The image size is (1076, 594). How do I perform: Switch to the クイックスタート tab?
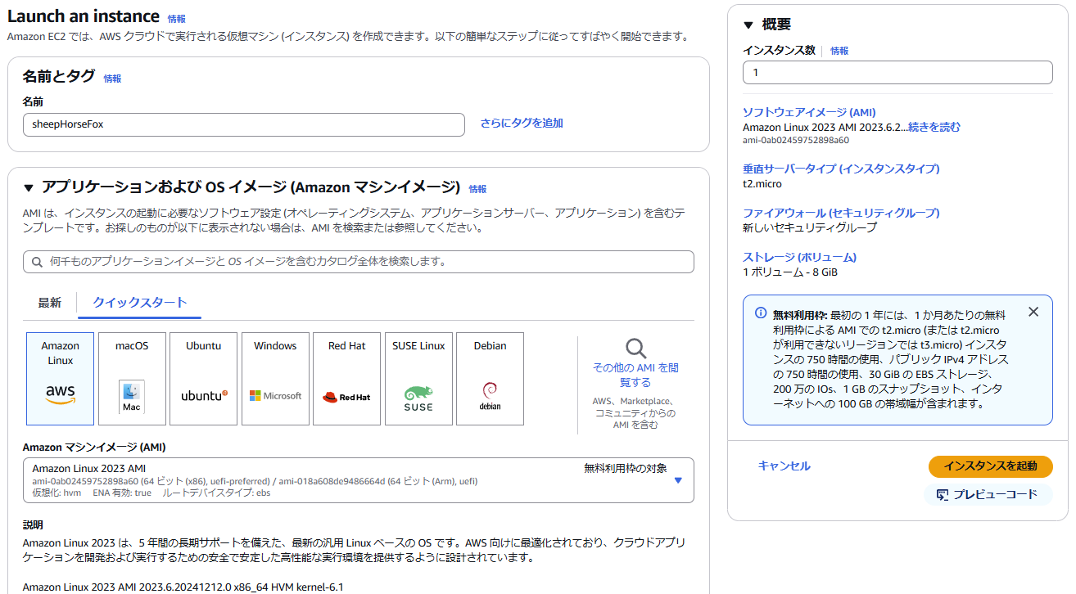click(140, 303)
